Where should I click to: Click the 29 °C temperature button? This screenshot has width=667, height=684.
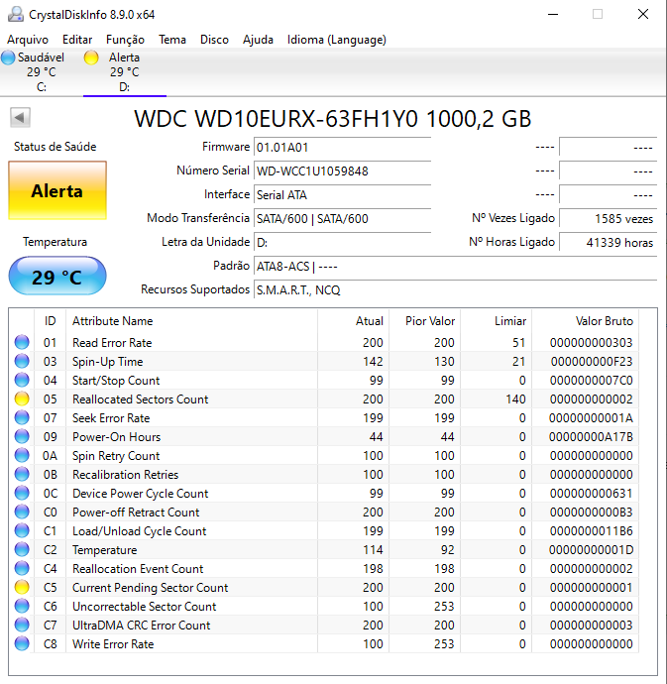click(57, 277)
